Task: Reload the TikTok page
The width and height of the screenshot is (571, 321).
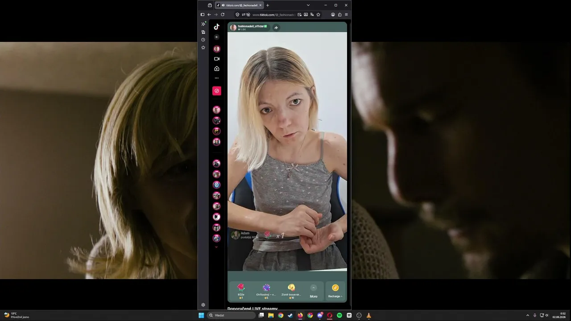Action: click(x=223, y=15)
